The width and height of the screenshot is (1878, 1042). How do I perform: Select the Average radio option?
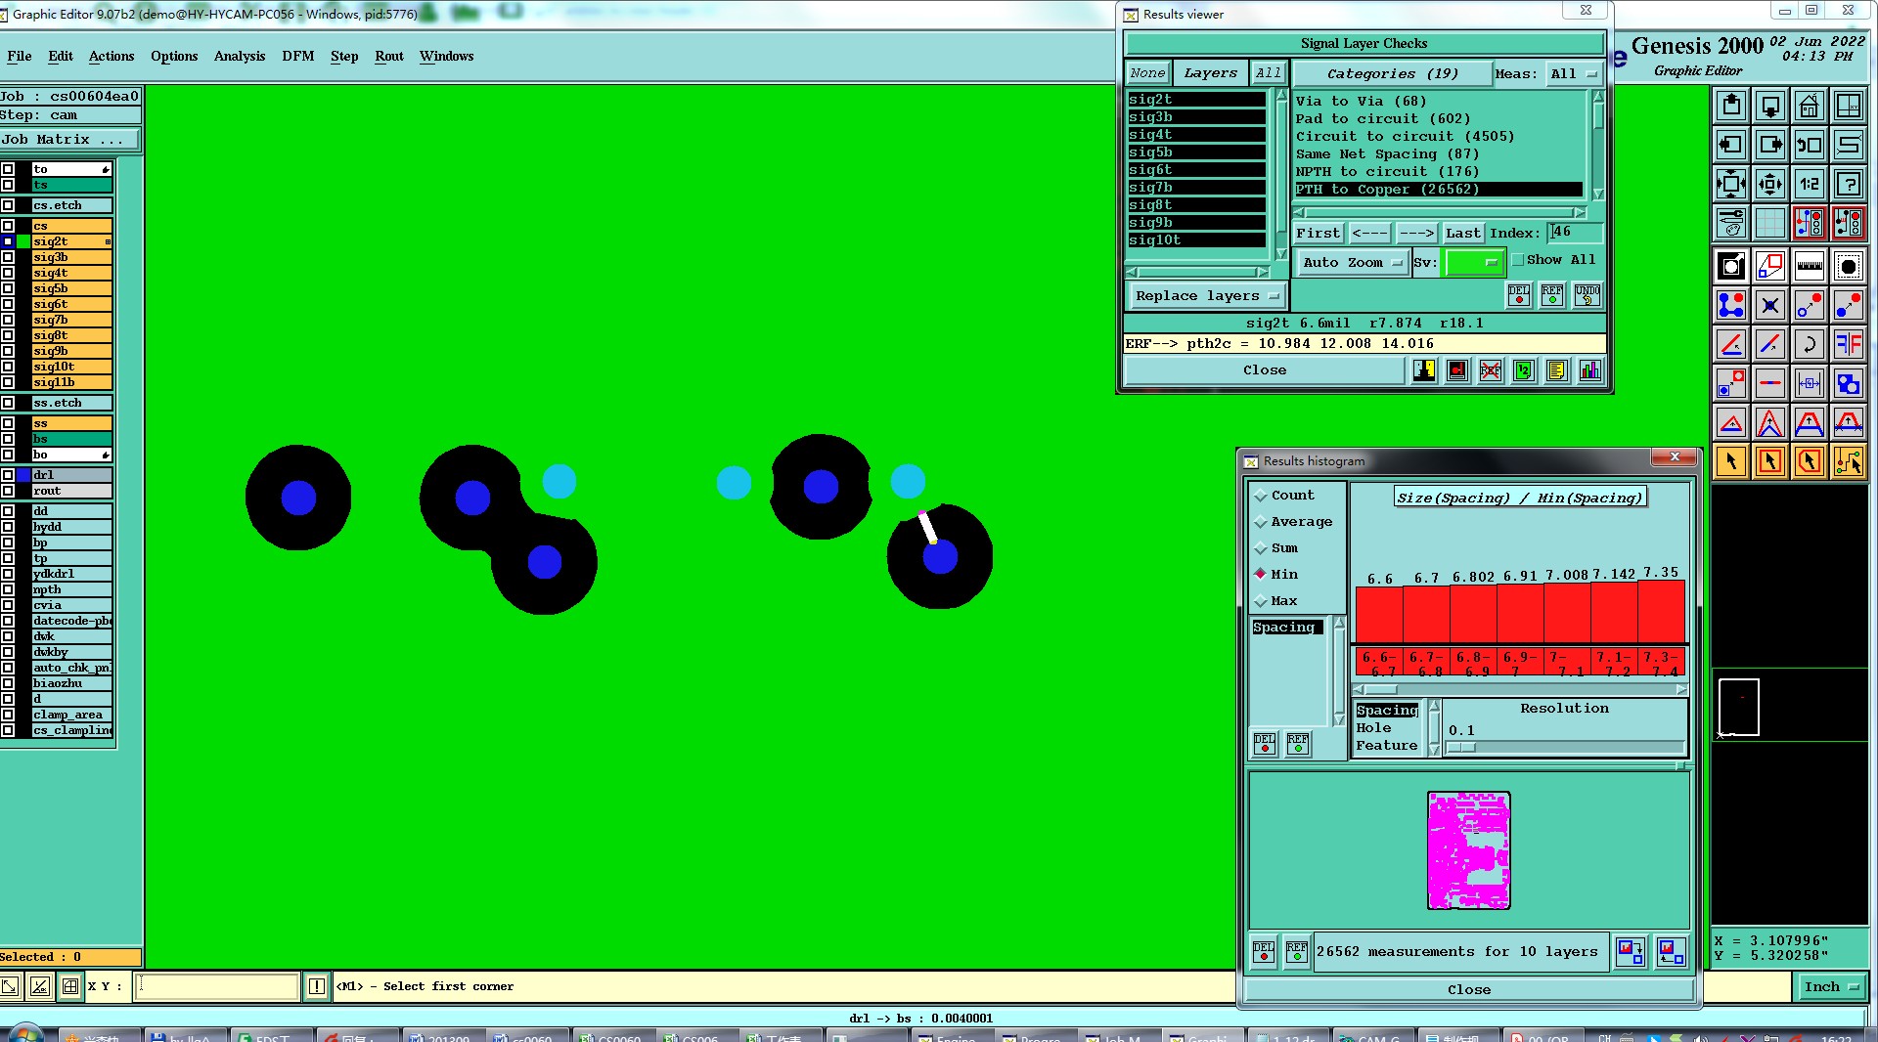point(1261,522)
